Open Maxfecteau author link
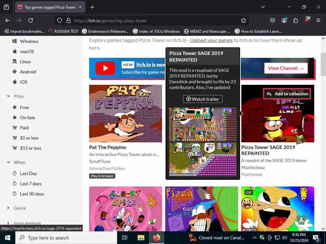The height and width of the screenshot is (244, 326). tap(253, 167)
